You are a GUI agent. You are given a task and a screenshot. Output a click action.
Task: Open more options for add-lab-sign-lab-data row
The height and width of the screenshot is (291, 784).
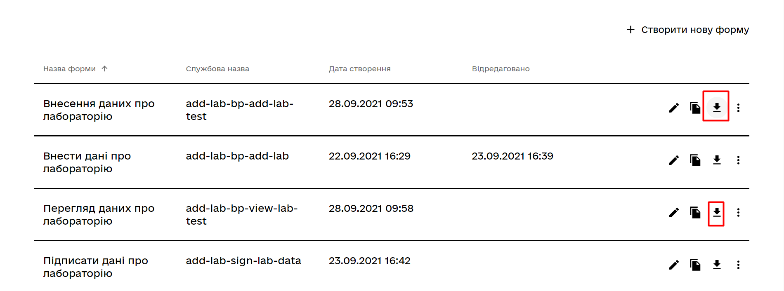point(738,265)
